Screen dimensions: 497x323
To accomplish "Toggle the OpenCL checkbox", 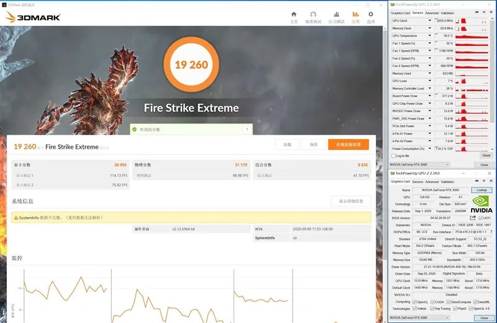I will point(414,302).
